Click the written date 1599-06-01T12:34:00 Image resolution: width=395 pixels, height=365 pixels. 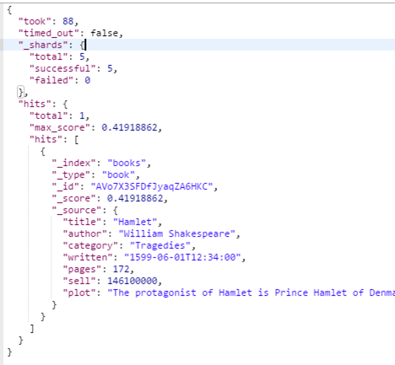click(x=182, y=257)
